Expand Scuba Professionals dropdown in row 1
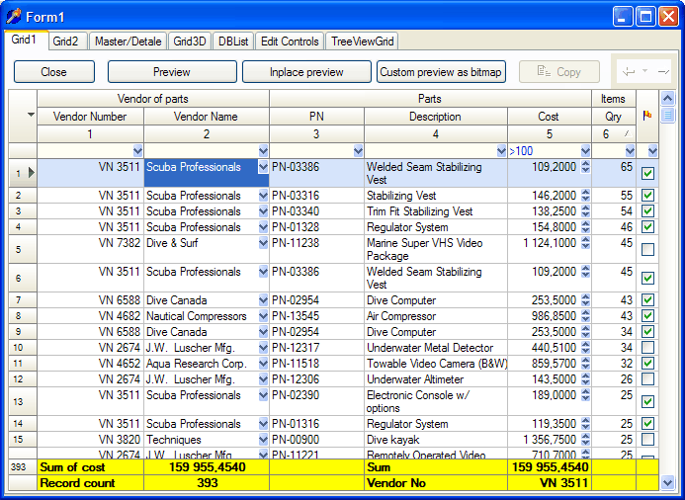This screenshot has height=500, width=685. (x=263, y=168)
